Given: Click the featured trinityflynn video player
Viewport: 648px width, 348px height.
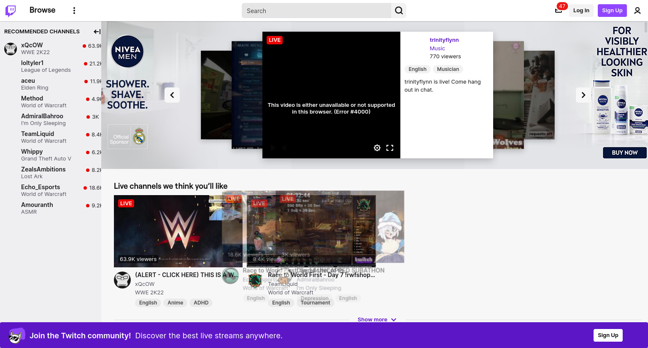Looking at the screenshot, I should [x=331, y=95].
